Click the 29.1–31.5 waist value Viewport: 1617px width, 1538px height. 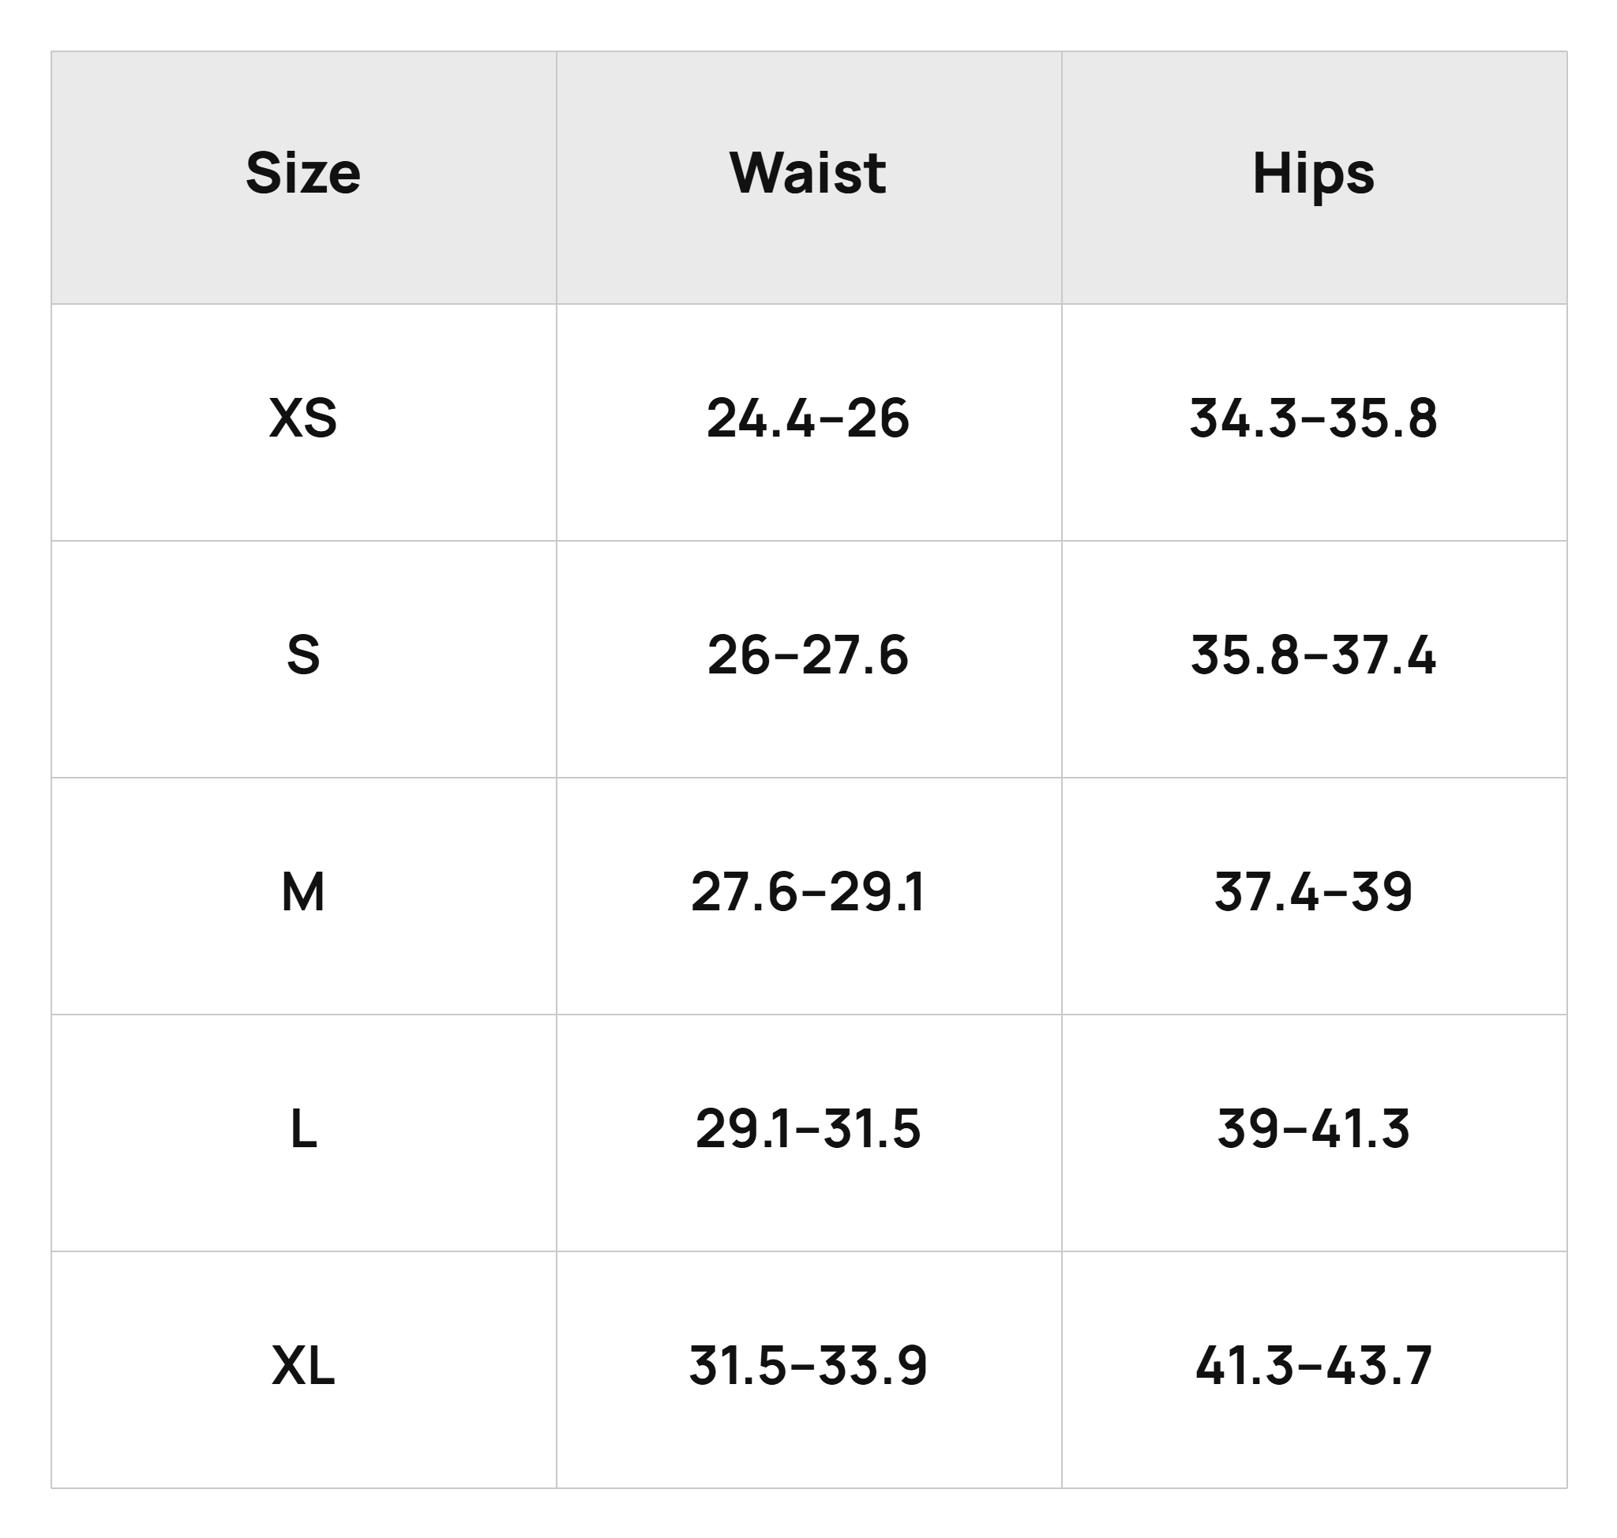tap(808, 1130)
